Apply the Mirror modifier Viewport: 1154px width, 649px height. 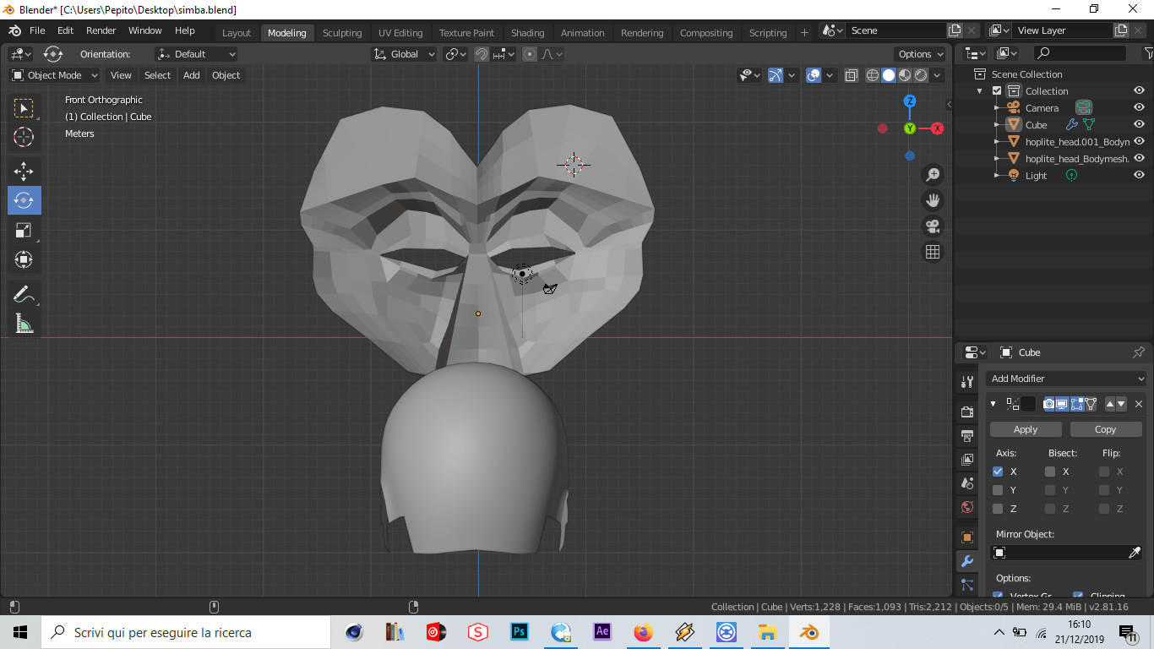tap(1026, 429)
